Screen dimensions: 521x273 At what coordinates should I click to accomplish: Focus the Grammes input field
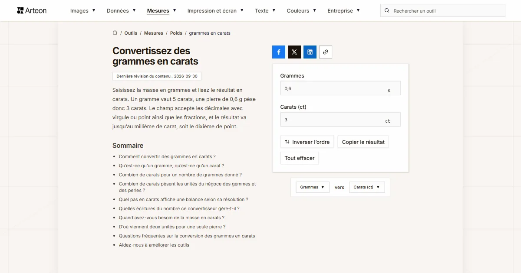pyautogui.click(x=340, y=88)
